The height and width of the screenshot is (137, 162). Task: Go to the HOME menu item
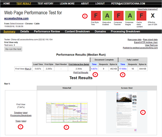pyautogui.click(x=7, y=4)
